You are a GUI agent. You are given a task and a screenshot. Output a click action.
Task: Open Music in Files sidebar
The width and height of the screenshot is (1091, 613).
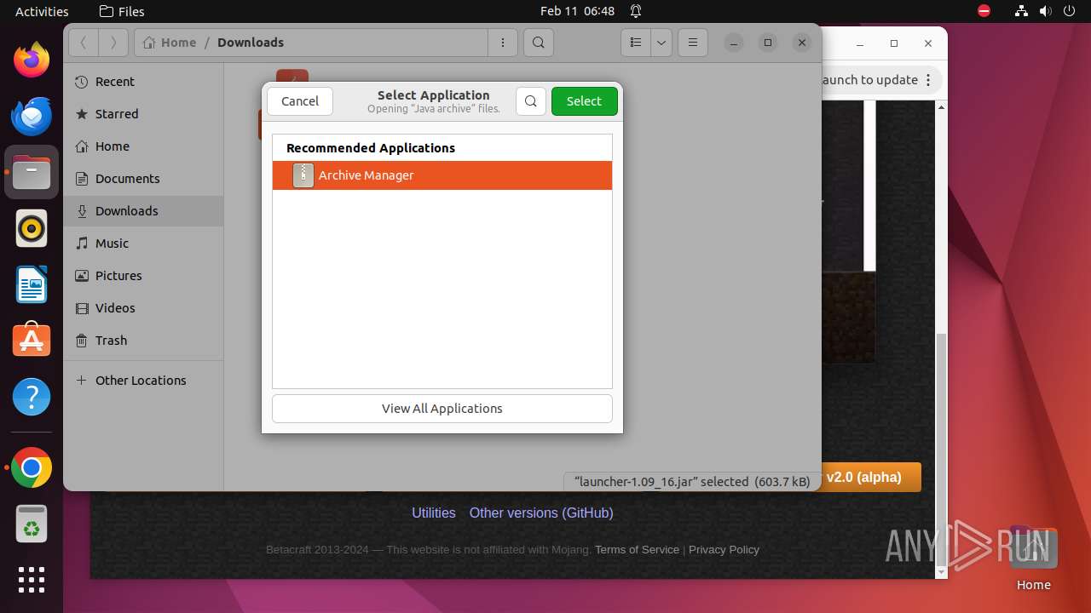(x=143, y=243)
